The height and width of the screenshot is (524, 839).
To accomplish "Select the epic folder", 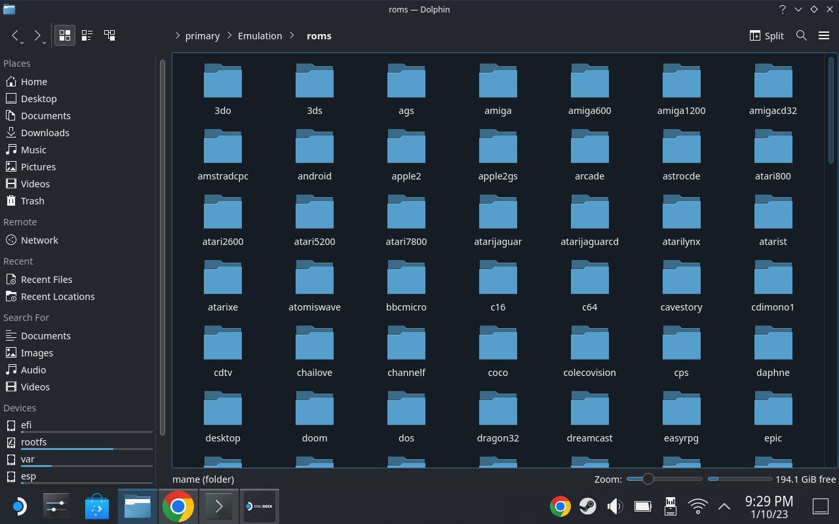I will [x=773, y=417].
